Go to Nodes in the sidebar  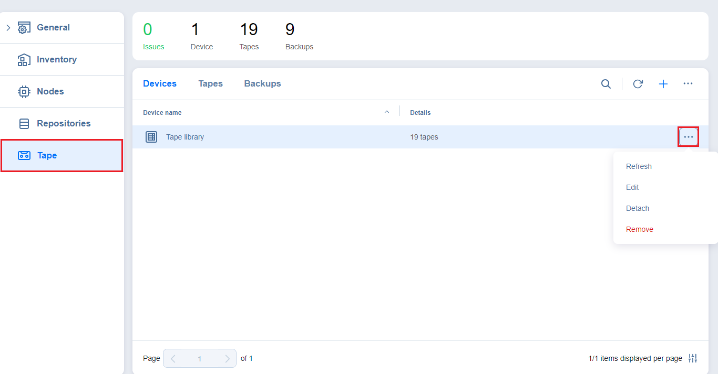coord(50,92)
